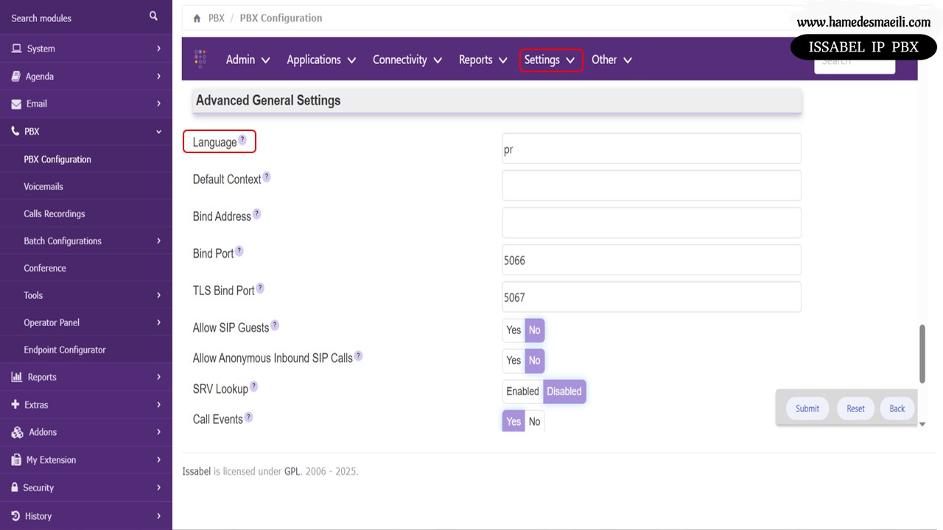The height and width of the screenshot is (530, 943).
Task: Open the Settings dropdown menu
Action: (x=550, y=60)
